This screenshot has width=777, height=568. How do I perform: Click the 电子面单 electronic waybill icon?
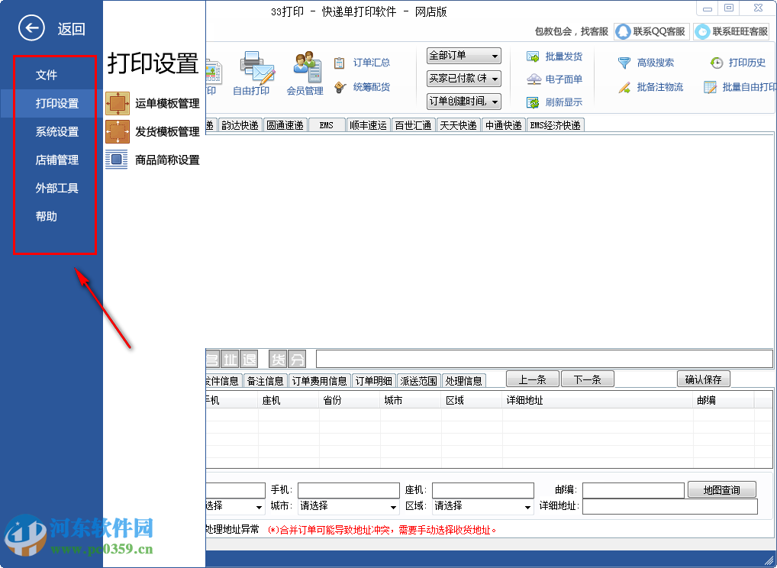coord(554,79)
